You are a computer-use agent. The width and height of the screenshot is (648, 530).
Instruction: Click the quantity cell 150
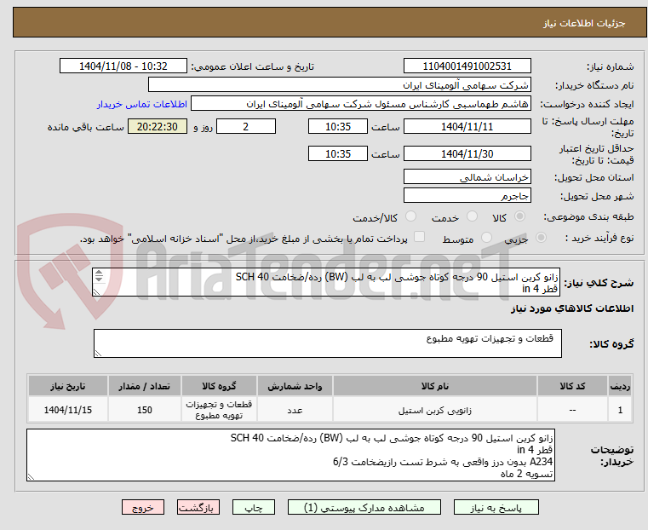pyautogui.click(x=144, y=410)
